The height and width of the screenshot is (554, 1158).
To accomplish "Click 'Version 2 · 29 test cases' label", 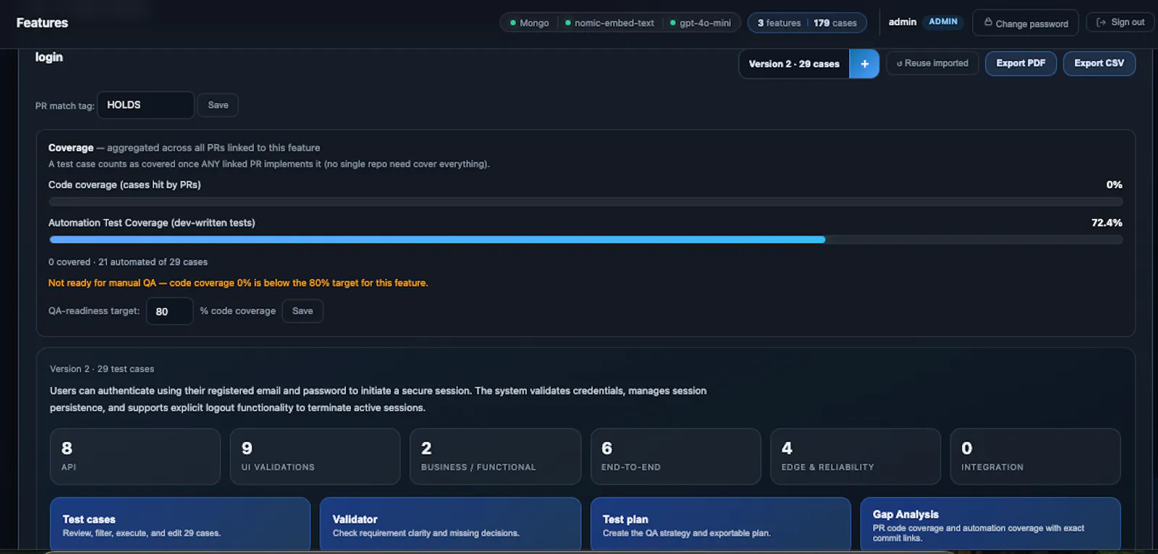I will [x=102, y=369].
